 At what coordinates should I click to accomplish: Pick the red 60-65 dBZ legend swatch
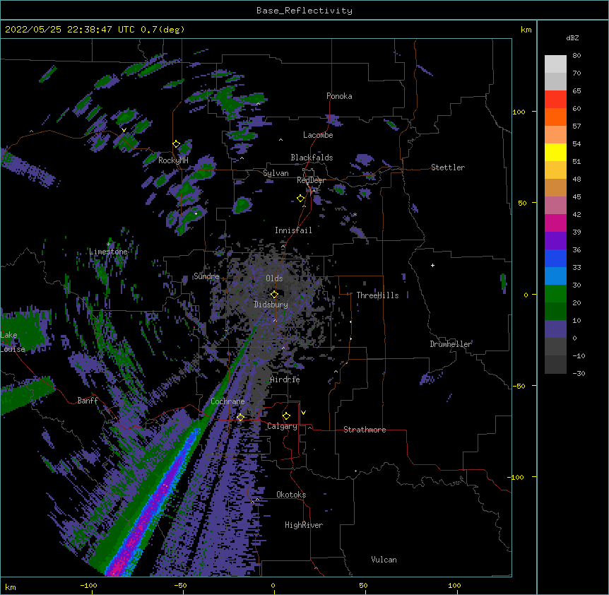[555, 100]
